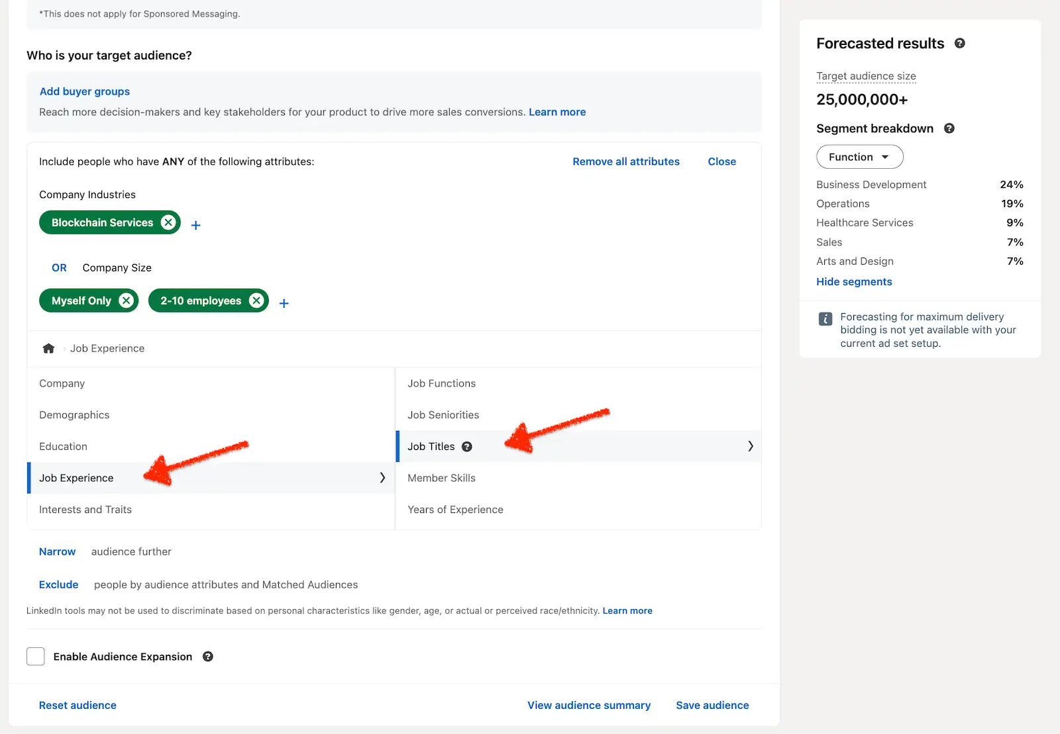Remove the Blockchain Services attribute chip
1060x734 pixels.
(x=168, y=222)
